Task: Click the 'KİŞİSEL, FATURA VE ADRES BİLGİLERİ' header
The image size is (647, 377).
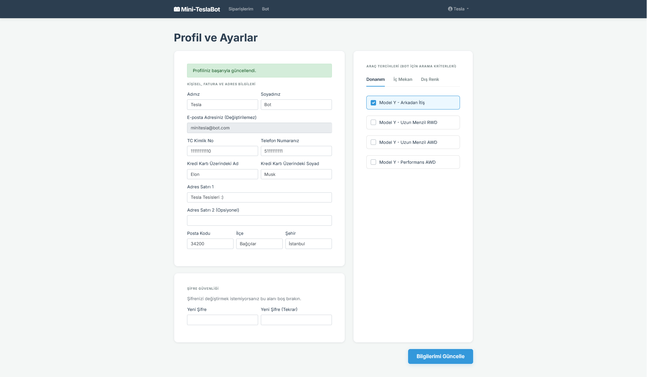Action: pyautogui.click(x=221, y=84)
